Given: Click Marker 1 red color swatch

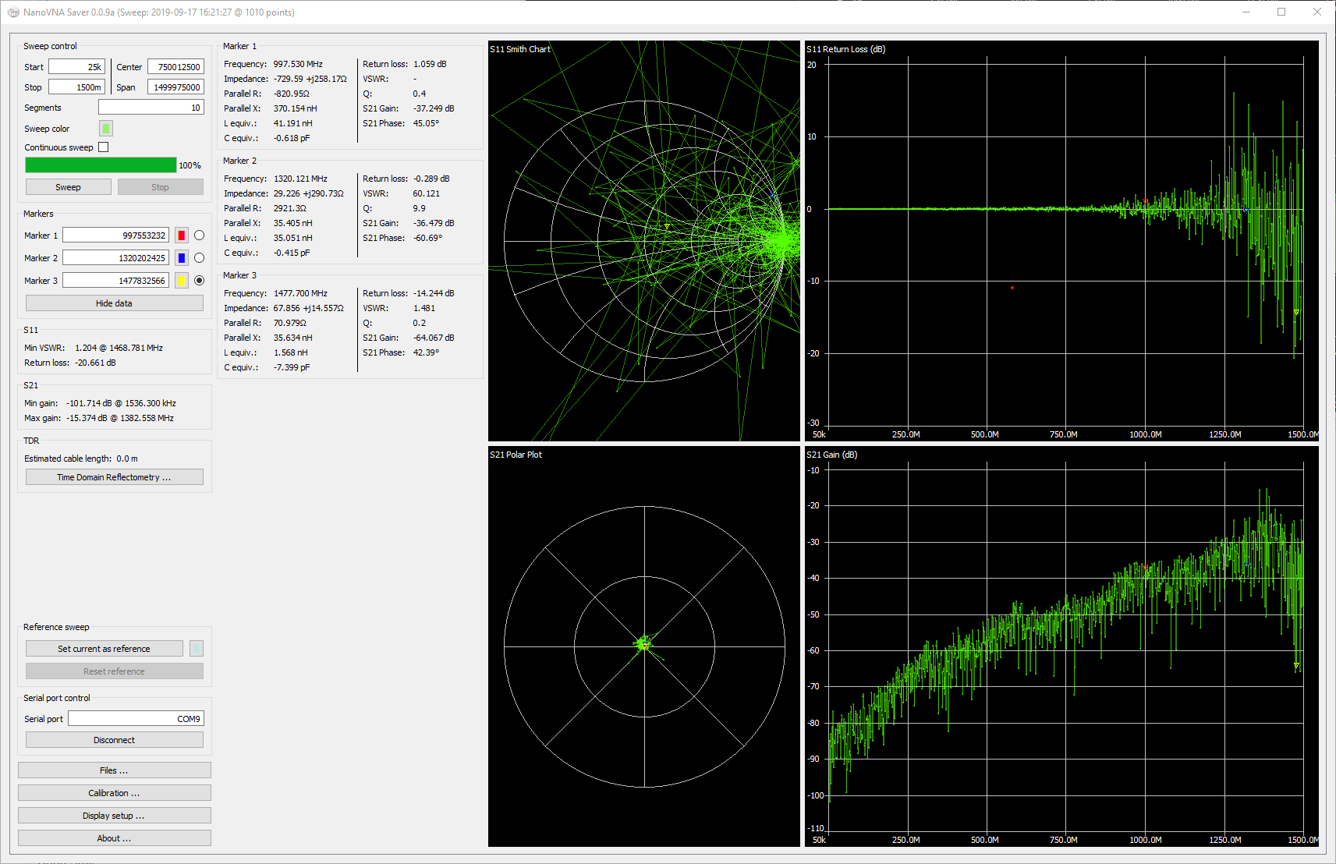Looking at the screenshot, I should pyautogui.click(x=181, y=235).
